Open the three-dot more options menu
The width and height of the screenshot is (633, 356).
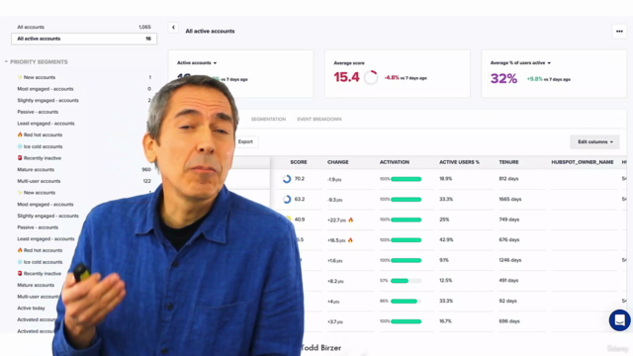619,31
